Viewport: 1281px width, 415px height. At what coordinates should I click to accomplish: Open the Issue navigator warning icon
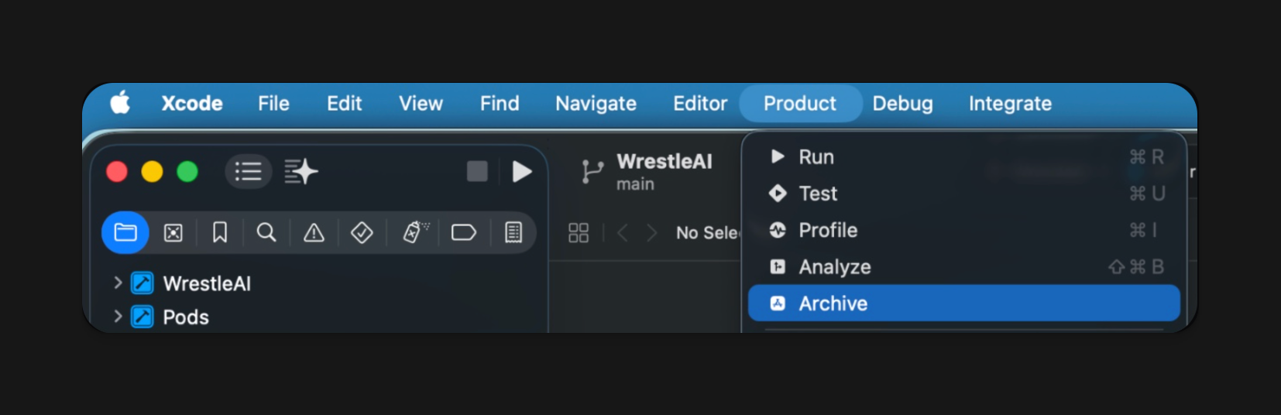(314, 232)
